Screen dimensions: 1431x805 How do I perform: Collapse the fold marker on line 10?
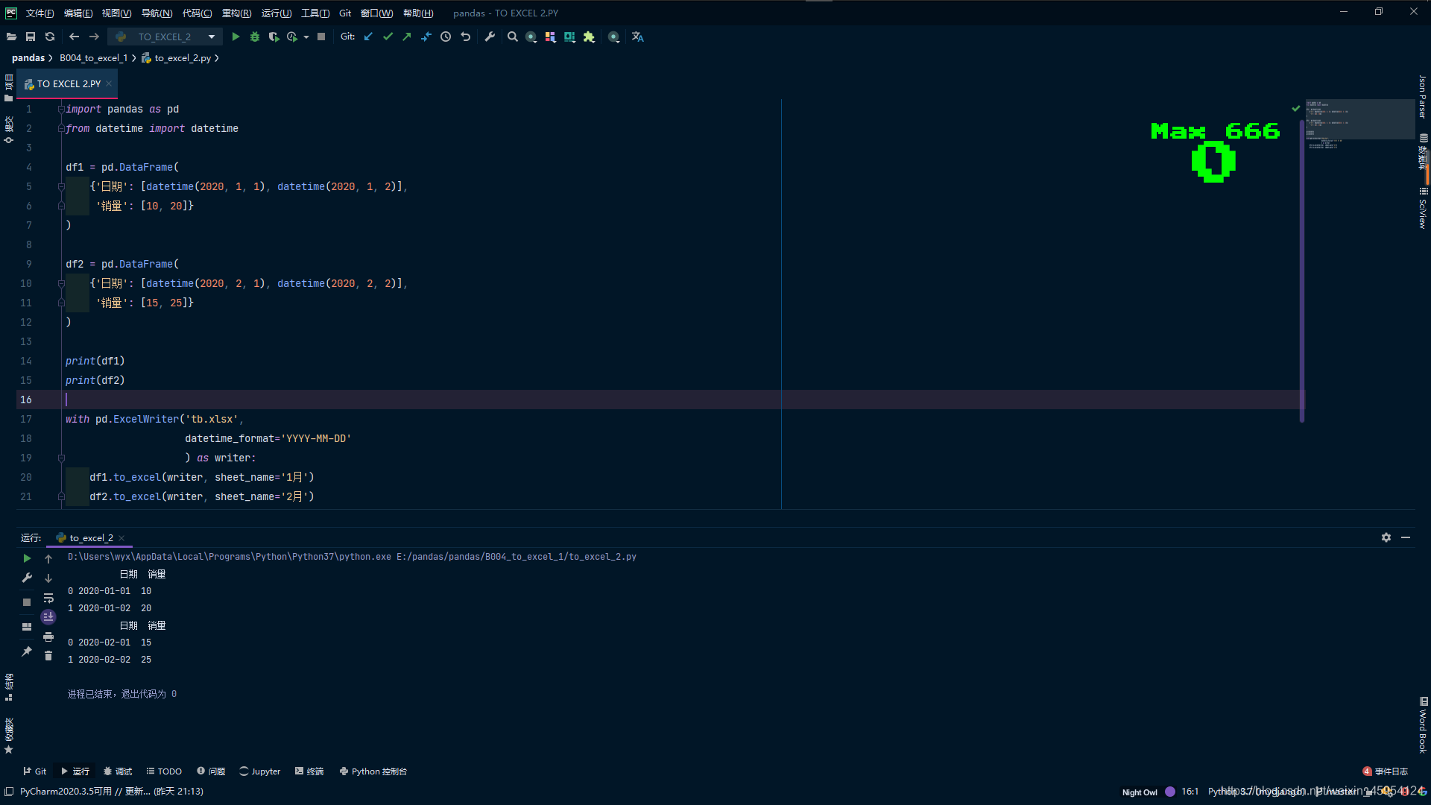click(x=61, y=283)
